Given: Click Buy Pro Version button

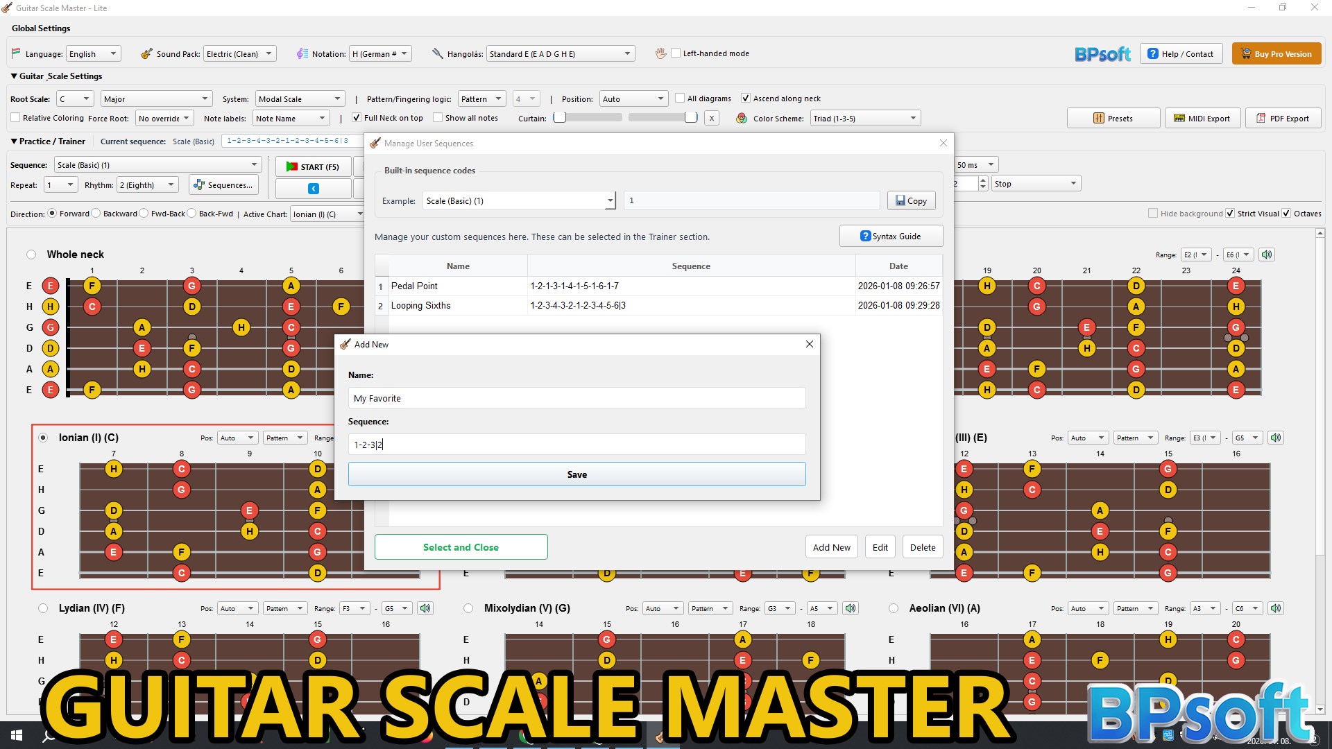Looking at the screenshot, I should (x=1276, y=53).
